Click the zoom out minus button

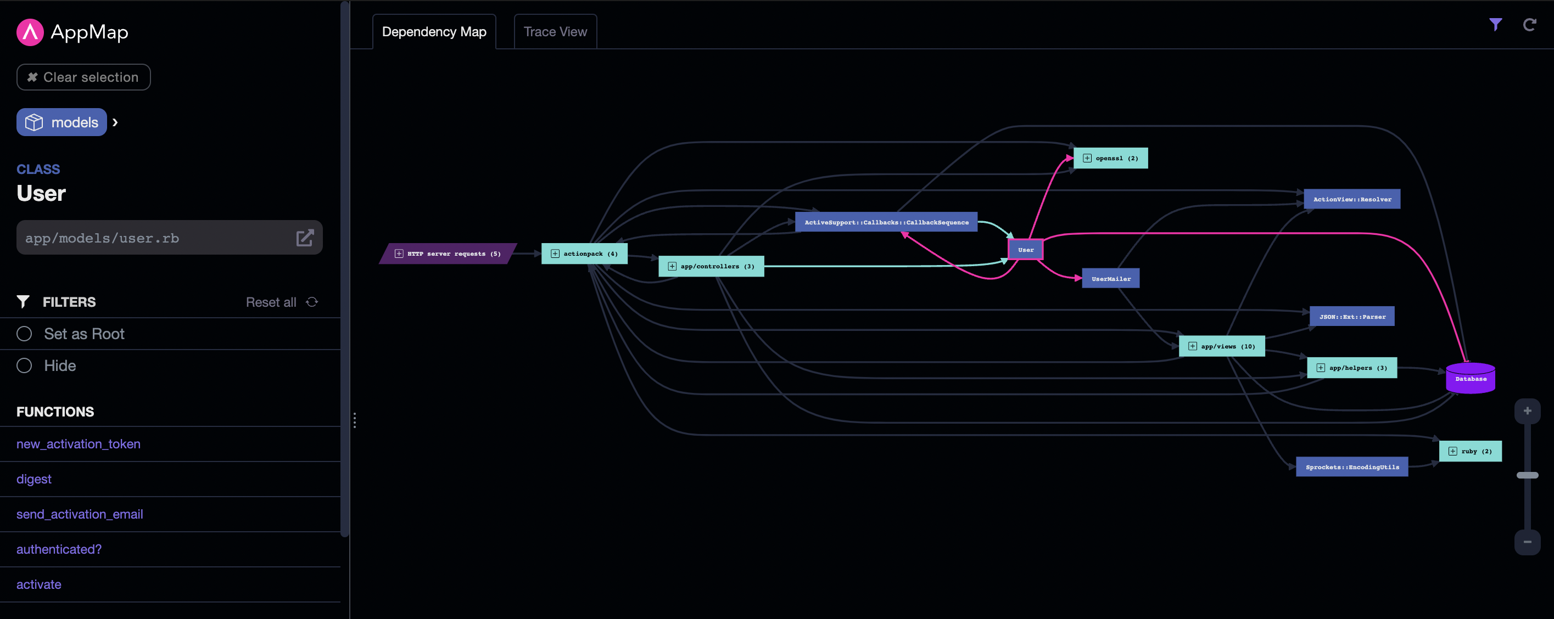1527,542
